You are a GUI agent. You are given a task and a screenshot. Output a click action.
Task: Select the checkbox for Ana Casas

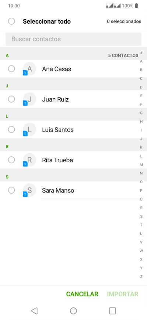(11, 69)
